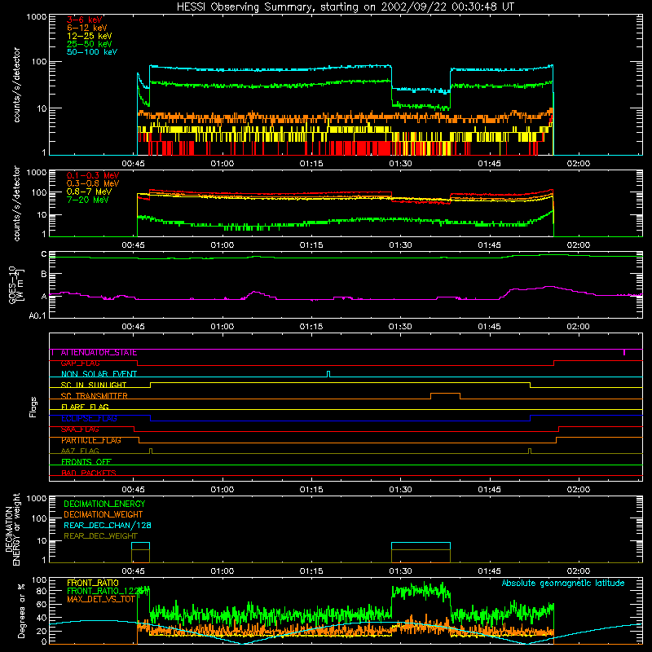Click the REAR_DEC_CHAN/128 legend label
The width and height of the screenshot is (652, 652).
108,526
